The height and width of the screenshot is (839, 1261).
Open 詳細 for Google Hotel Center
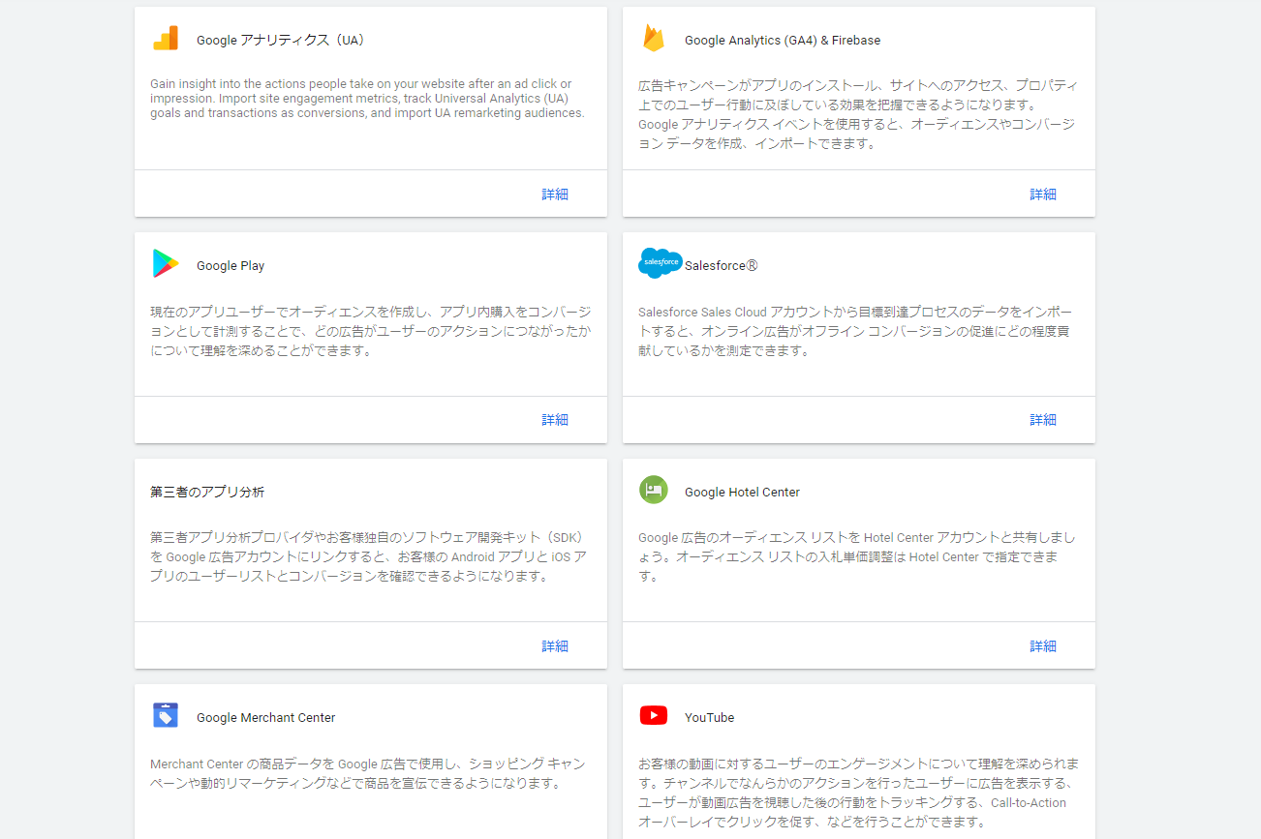coord(1043,646)
